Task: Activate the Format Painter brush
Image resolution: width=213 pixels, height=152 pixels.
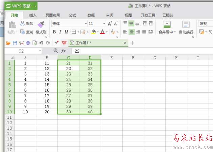Action: coord(41,25)
